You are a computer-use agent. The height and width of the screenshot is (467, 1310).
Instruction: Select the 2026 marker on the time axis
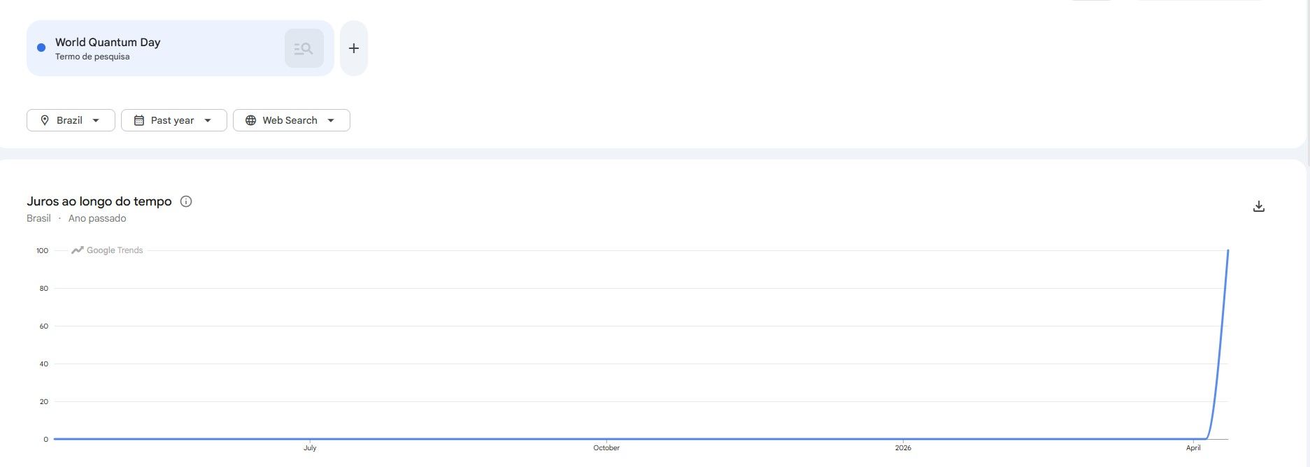point(903,447)
